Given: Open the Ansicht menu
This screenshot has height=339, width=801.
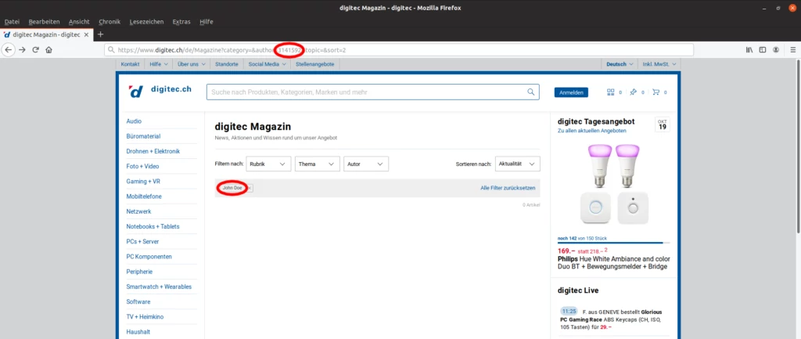Looking at the screenshot, I should tap(79, 21).
